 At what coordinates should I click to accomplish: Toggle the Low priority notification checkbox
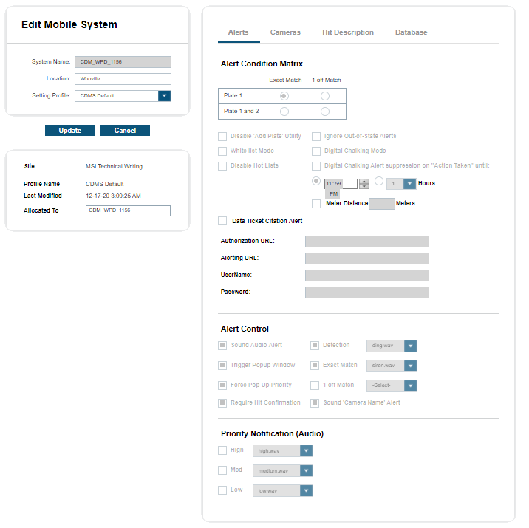(222, 490)
